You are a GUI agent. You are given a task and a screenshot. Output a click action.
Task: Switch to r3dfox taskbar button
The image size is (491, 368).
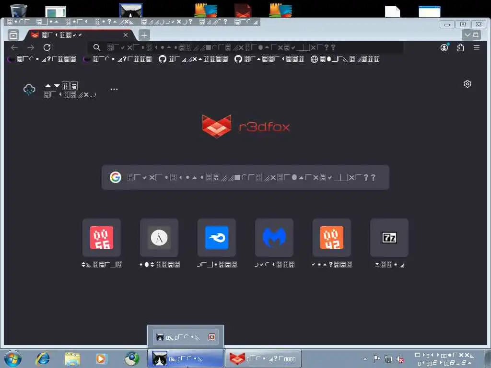pos(263,359)
